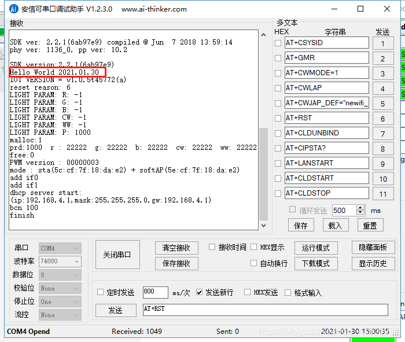Send command number 1 AT+CSYSID
This screenshot has height=342, width=405.
coord(383,43)
